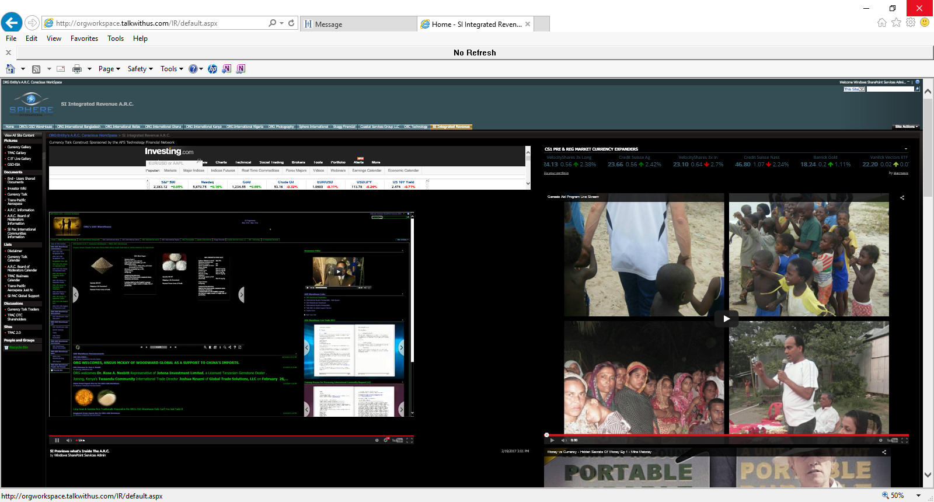Click the first OneNote icon
Screen dimensions: 934x502
coord(227,69)
